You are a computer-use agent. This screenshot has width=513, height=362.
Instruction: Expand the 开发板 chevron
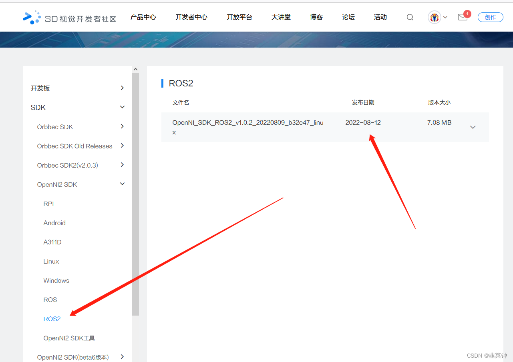coord(123,88)
